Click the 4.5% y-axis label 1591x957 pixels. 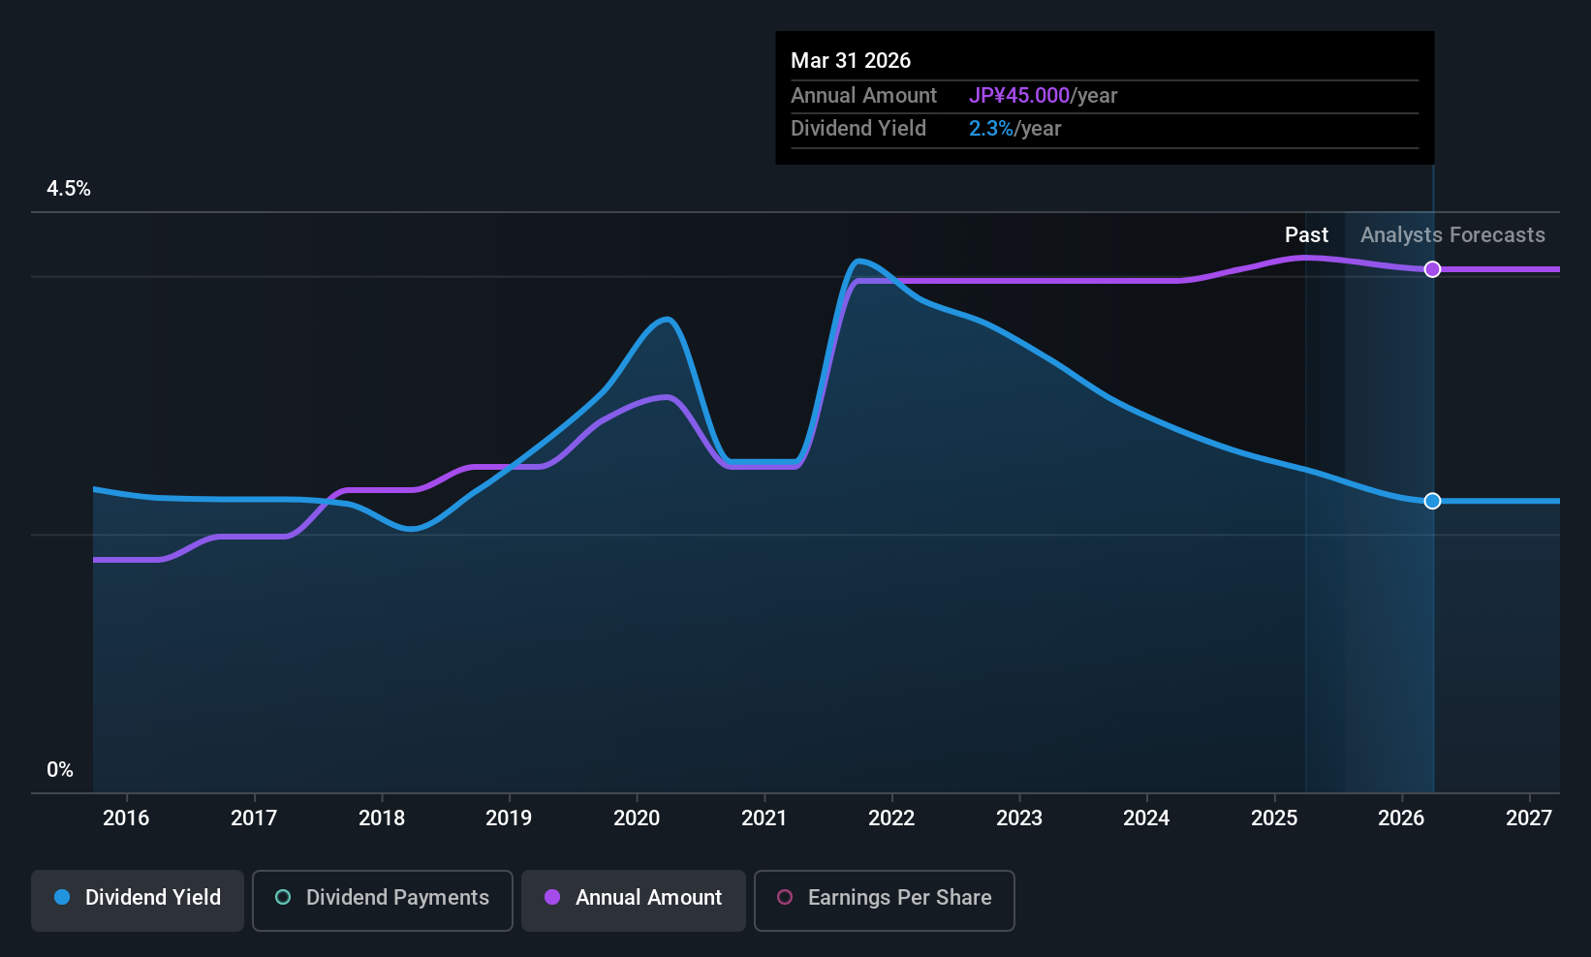point(69,189)
